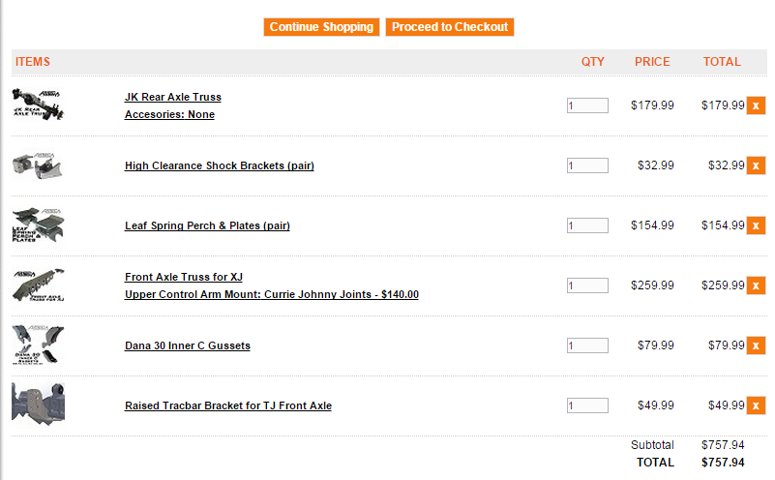Remove JK Rear Axle Truss from cart
Image resolution: width=775 pixels, height=480 pixels.
click(756, 105)
